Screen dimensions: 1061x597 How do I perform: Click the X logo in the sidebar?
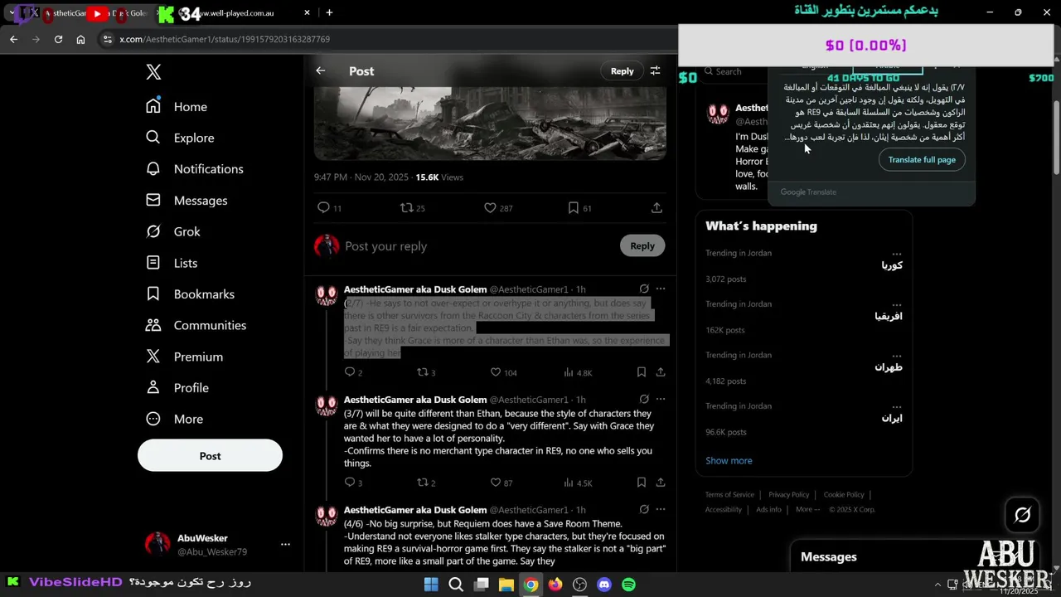153,72
